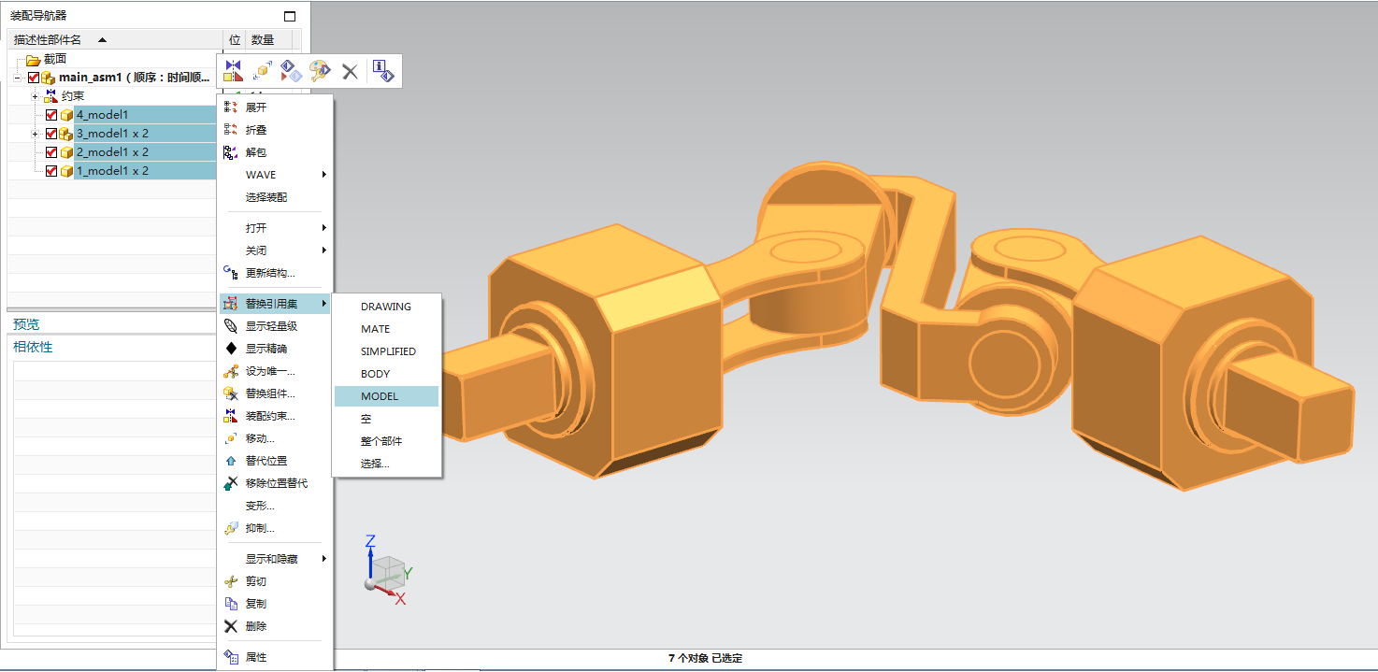Open the 显示和隐藏 submenu
This screenshot has height=672, width=1378.
[275, 559]
